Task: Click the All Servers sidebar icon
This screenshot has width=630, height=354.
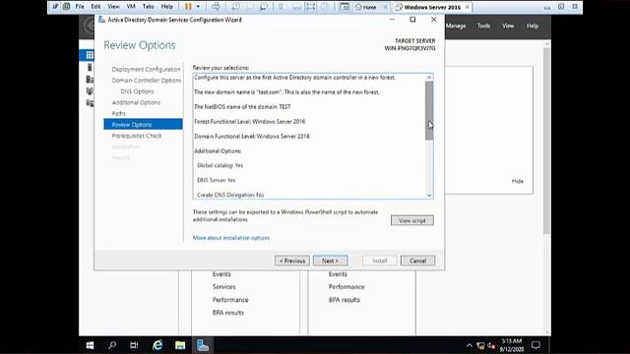Action: click(x=90, y=80)
